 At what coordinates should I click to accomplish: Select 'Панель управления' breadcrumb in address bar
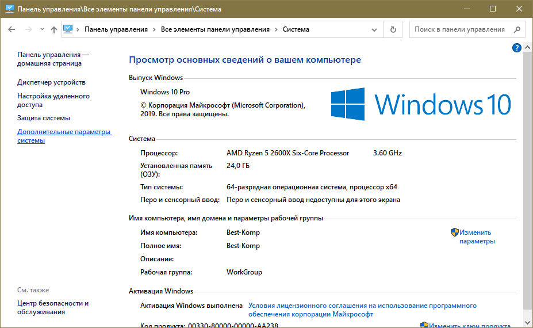click(x=116, y=29)
